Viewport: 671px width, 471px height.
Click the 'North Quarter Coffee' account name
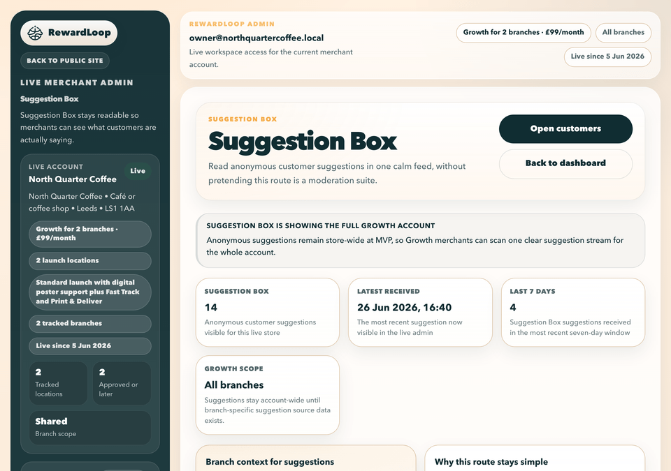tap(72, 179)
